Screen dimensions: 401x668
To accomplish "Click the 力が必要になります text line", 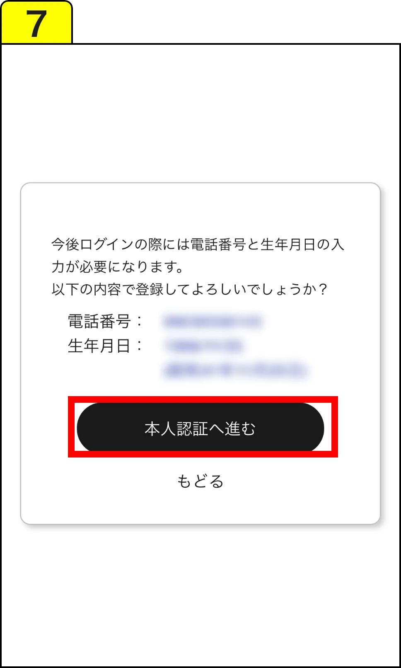I will (x=118, y=266).
